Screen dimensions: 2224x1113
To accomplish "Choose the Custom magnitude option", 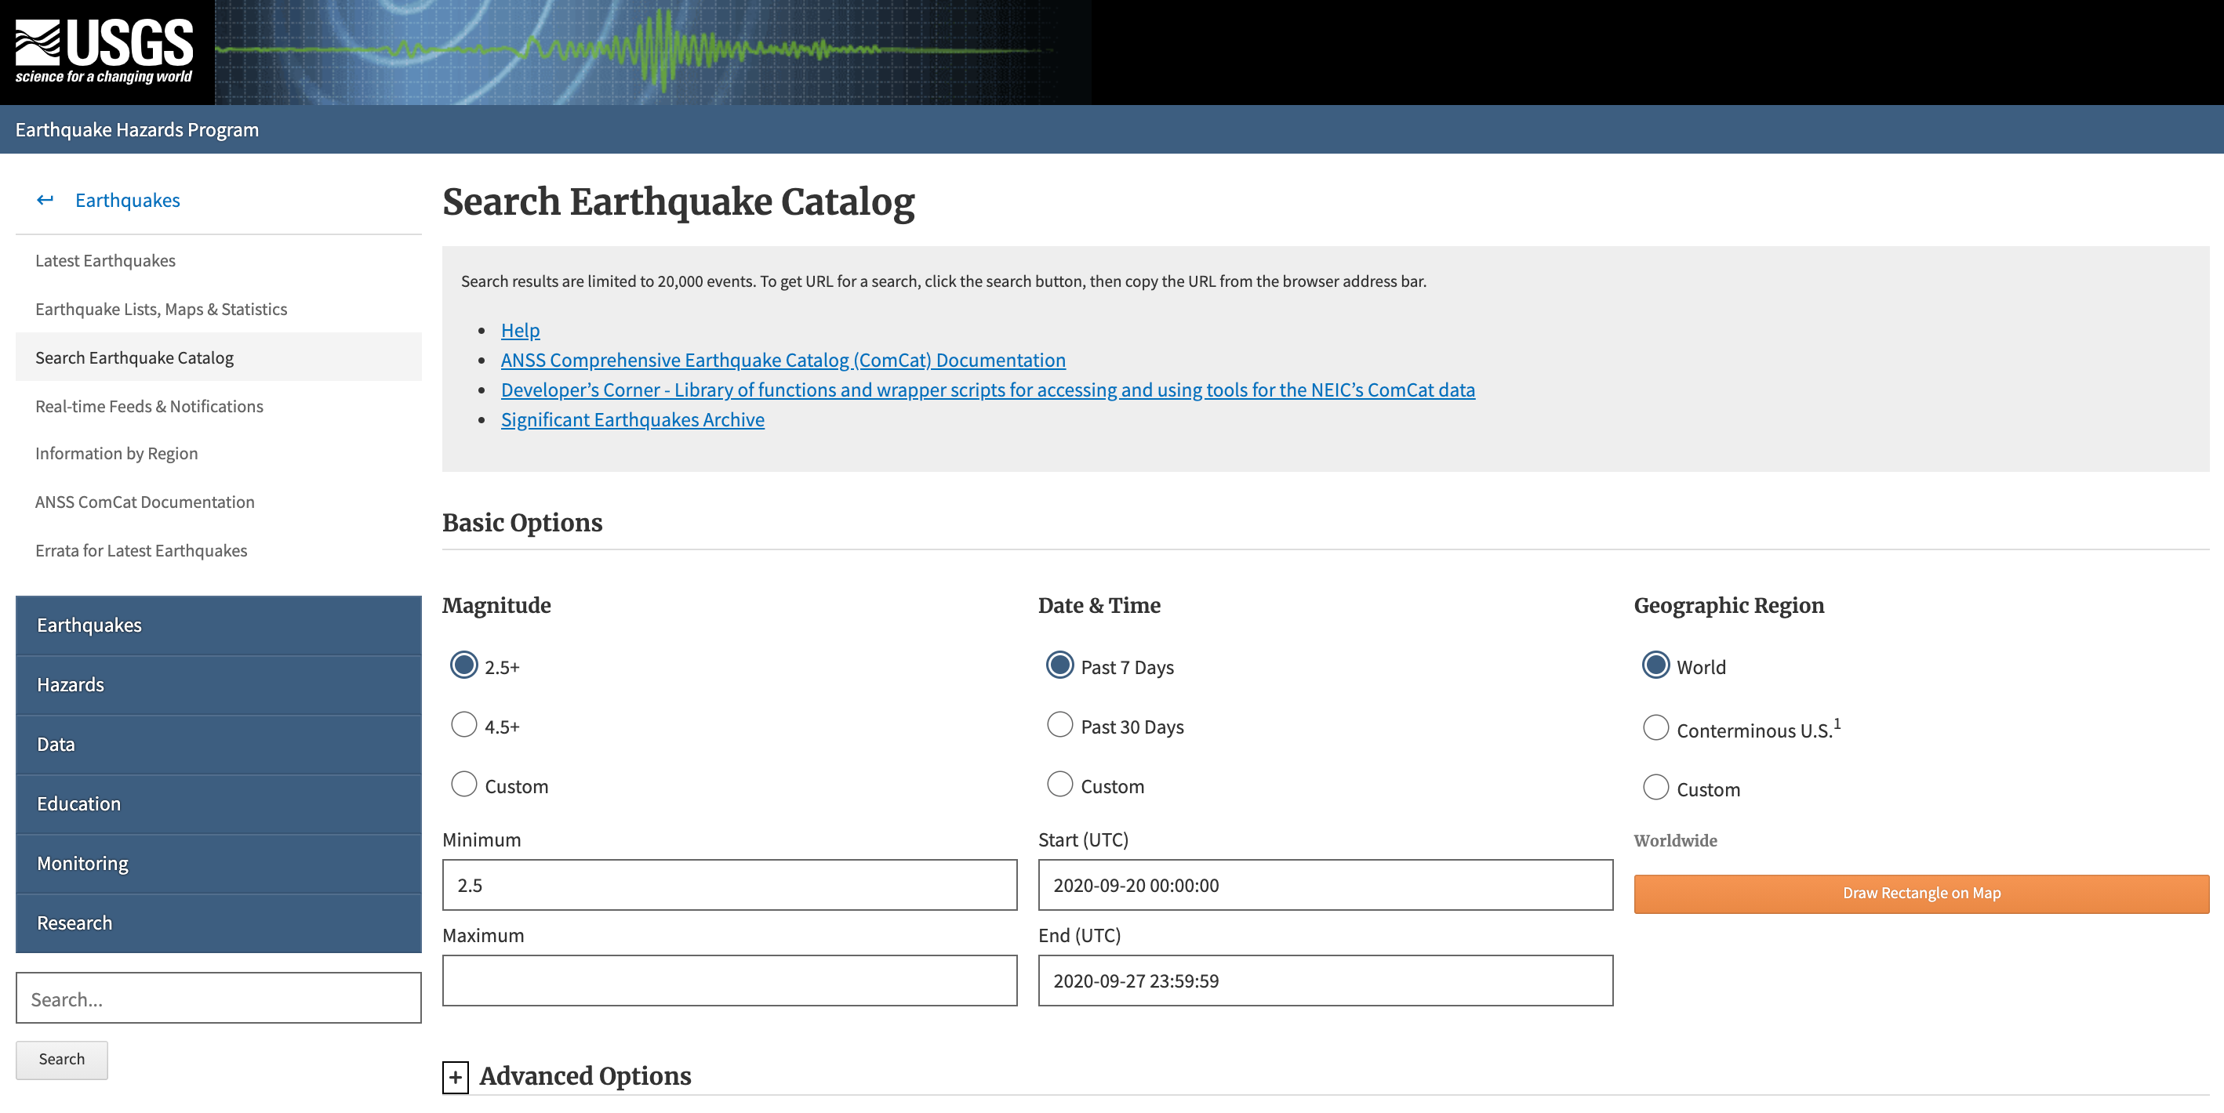I will (463, 785).
